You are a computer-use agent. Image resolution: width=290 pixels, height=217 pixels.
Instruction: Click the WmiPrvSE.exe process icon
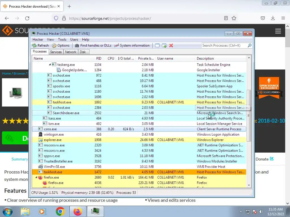tap(40, 167)
